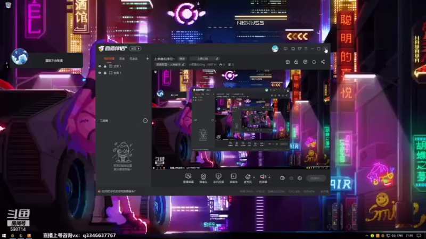Click the 全屏 1 layer type icon
The image size is (426, 239).
[111, 73]
